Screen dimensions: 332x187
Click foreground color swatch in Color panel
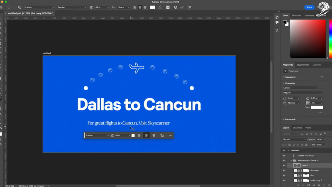tap(285, 22)
